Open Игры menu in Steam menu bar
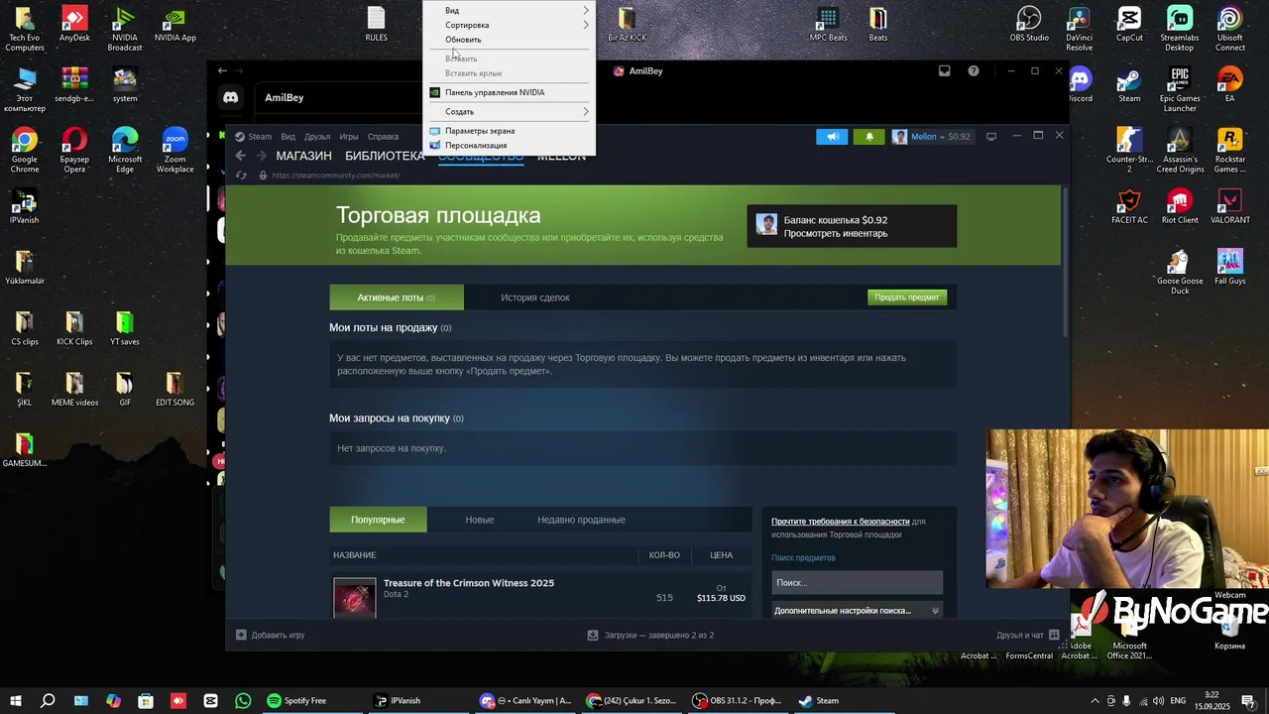The image size is (1269, 714). tap(349, 137)
